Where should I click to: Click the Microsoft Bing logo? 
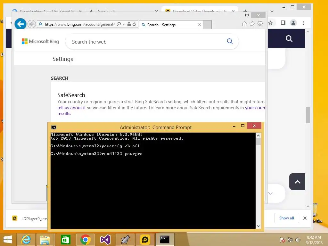click(40, 41)
